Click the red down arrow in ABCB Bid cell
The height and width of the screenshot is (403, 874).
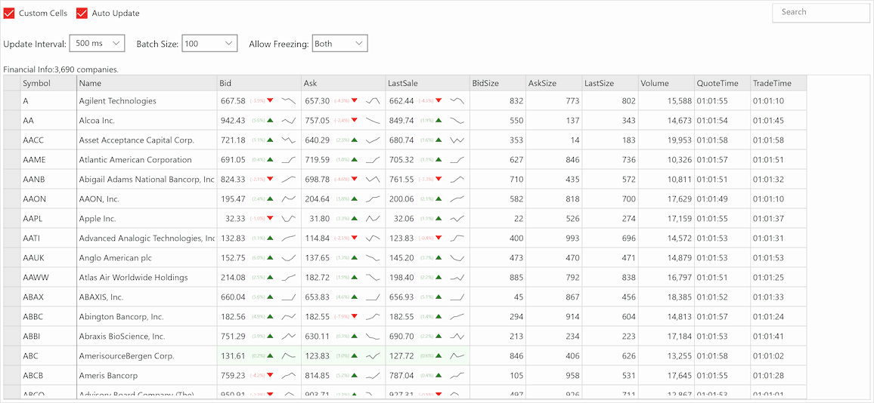coord(270,376)
